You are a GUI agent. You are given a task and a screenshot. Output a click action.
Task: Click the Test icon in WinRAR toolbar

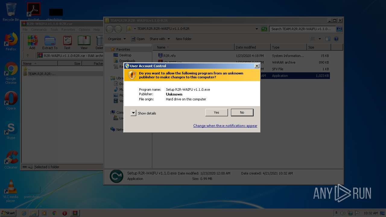coord(67,42)
